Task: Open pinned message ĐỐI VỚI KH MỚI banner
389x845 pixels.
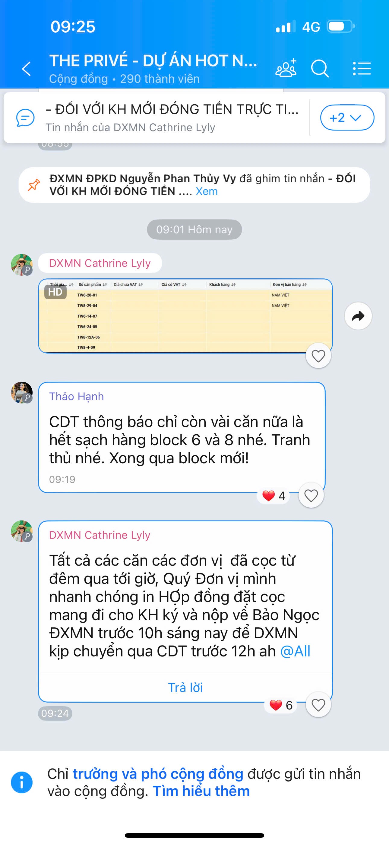Action: [x=172, y=118]
